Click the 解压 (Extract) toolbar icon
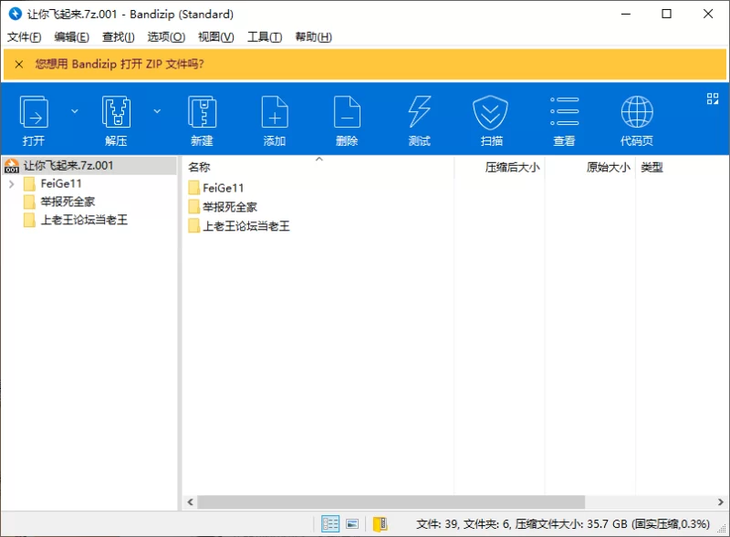This screenshot has height=537, width=730. coord(116,119)
